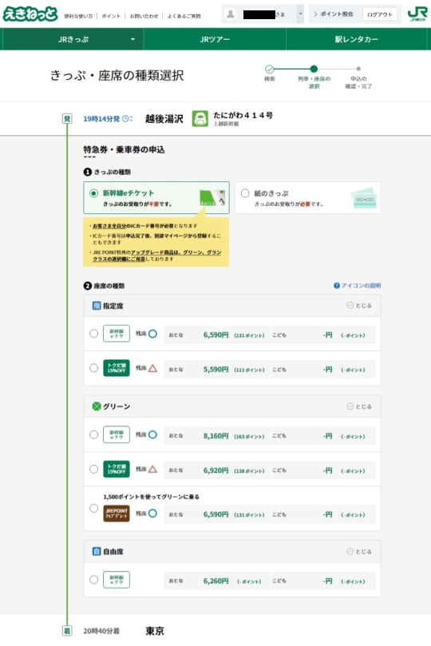
Task: Open the account dropdown arrow
Action: pos(301,14)
